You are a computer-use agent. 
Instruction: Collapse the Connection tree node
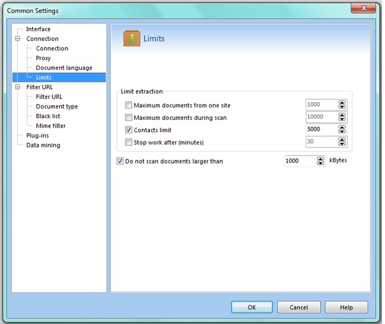17,39
